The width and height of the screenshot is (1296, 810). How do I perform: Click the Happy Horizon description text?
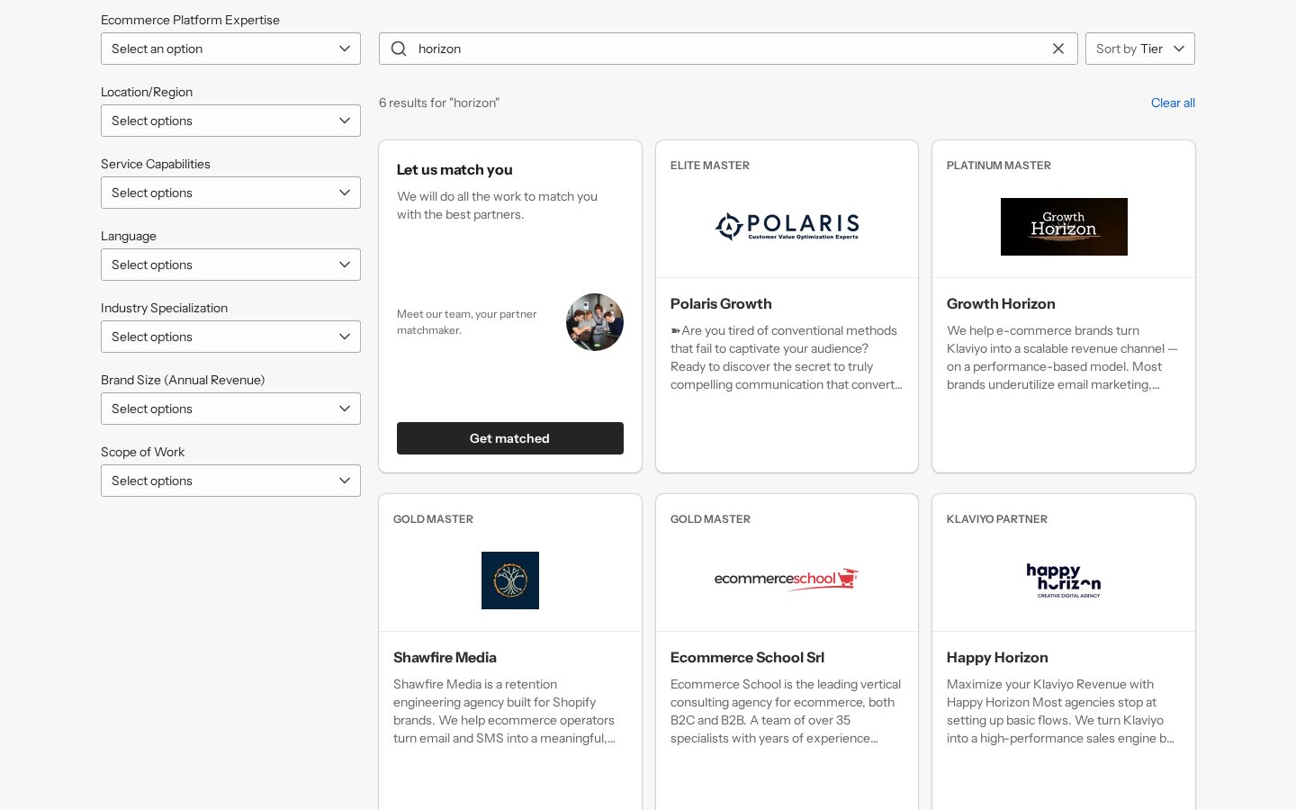point(1061,711)
